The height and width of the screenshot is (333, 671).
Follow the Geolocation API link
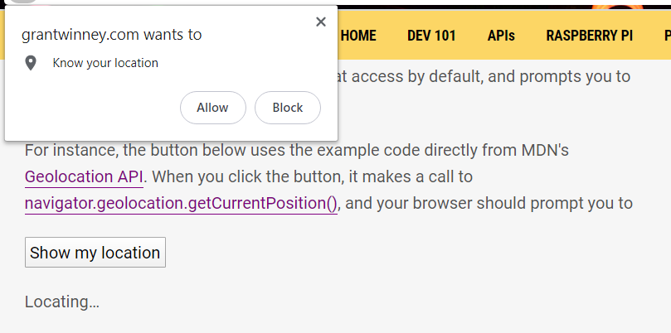tap(84, 176)
